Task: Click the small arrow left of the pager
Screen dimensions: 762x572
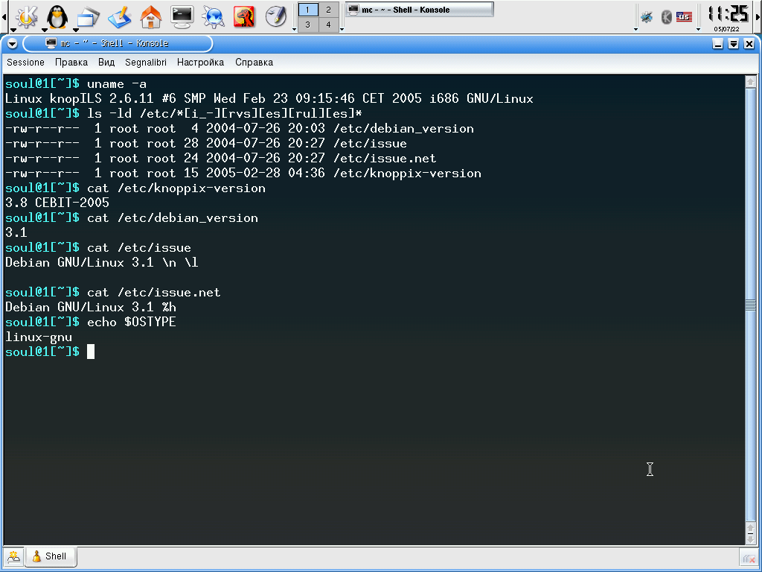Action: [x=294, y=29]
